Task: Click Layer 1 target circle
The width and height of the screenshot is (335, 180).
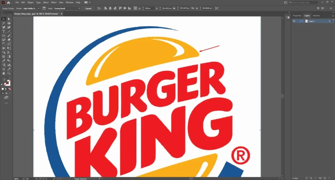Action: 329,21
